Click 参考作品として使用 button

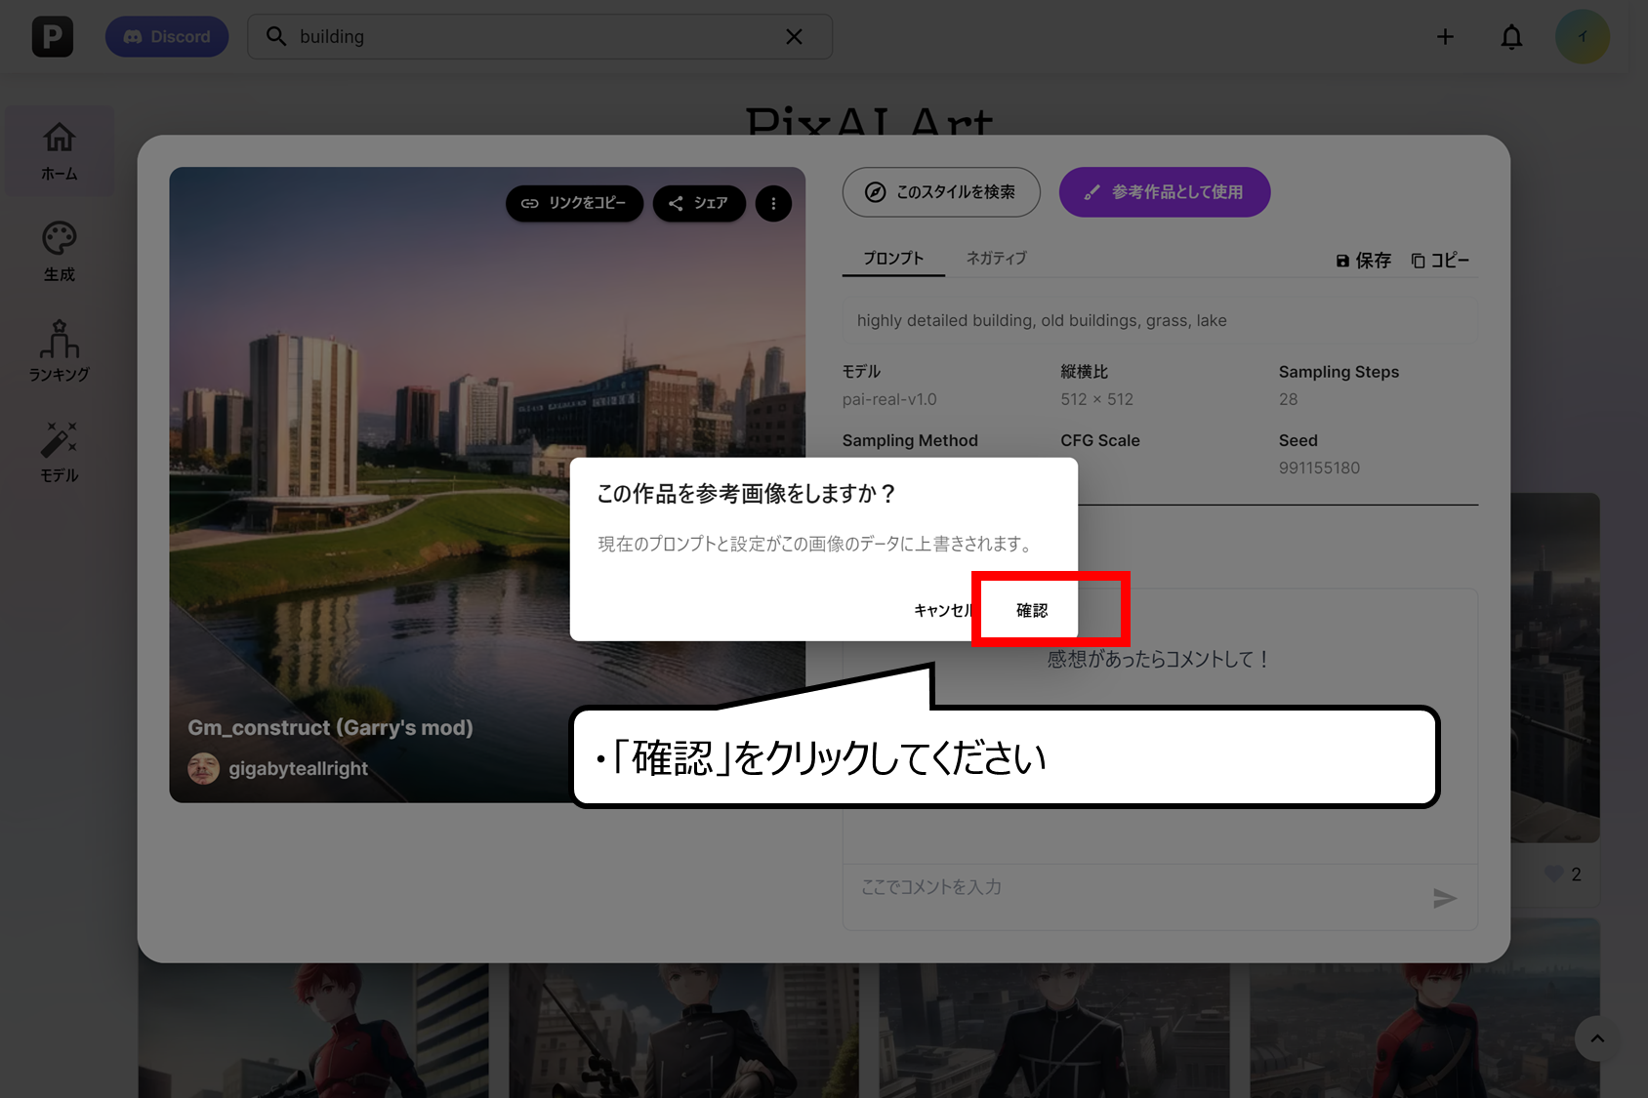click(1165, 192)
